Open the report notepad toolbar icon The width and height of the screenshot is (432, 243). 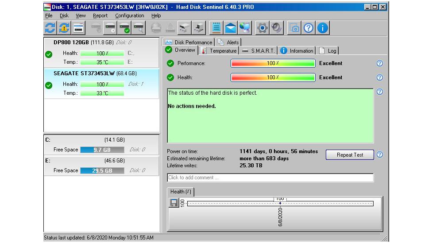[216, 28]
